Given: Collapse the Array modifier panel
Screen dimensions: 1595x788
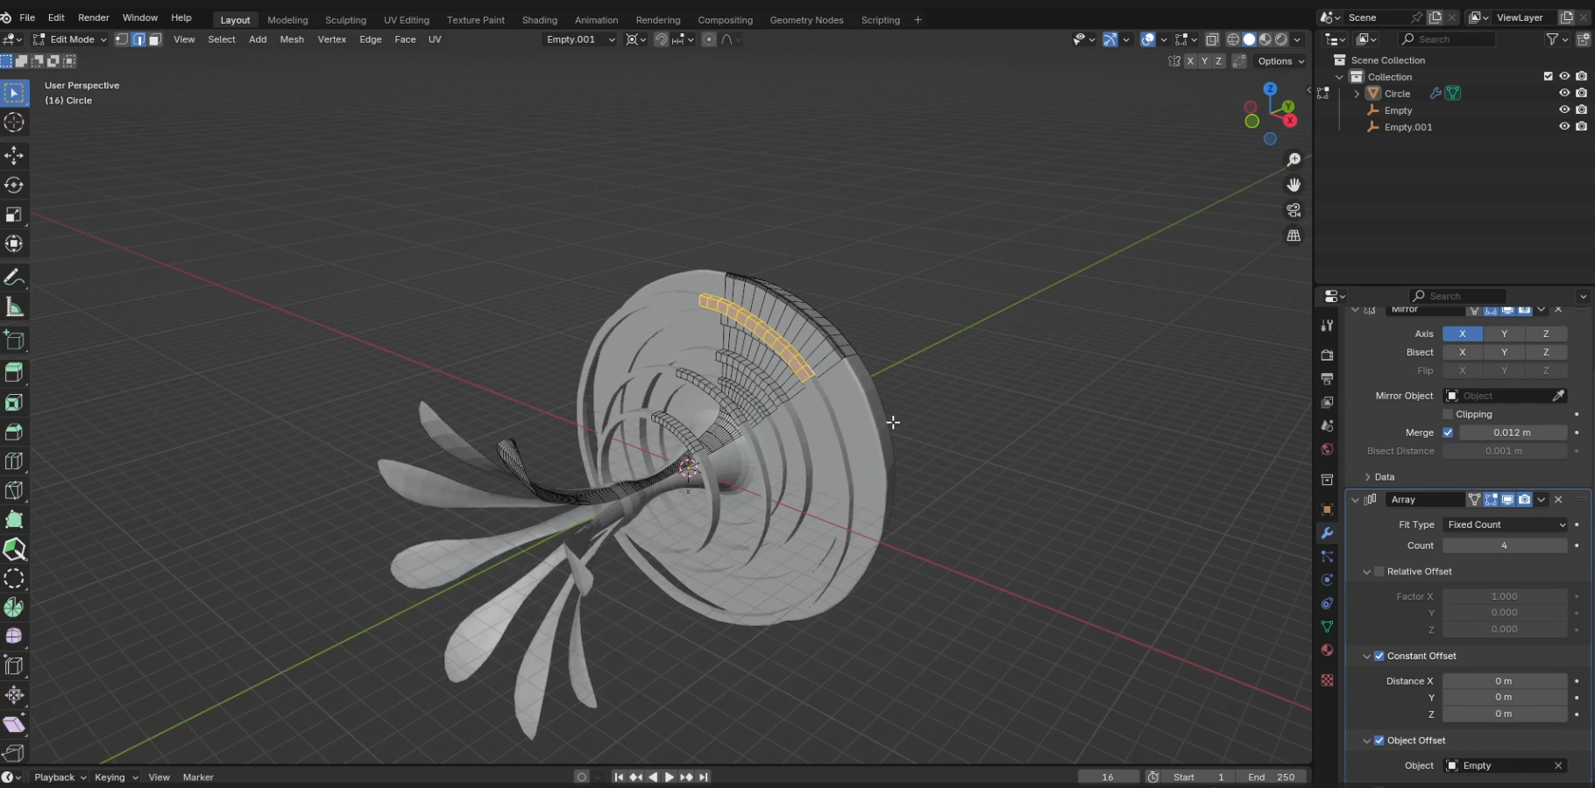Looking at the screenshot, I should point(1356,500).
